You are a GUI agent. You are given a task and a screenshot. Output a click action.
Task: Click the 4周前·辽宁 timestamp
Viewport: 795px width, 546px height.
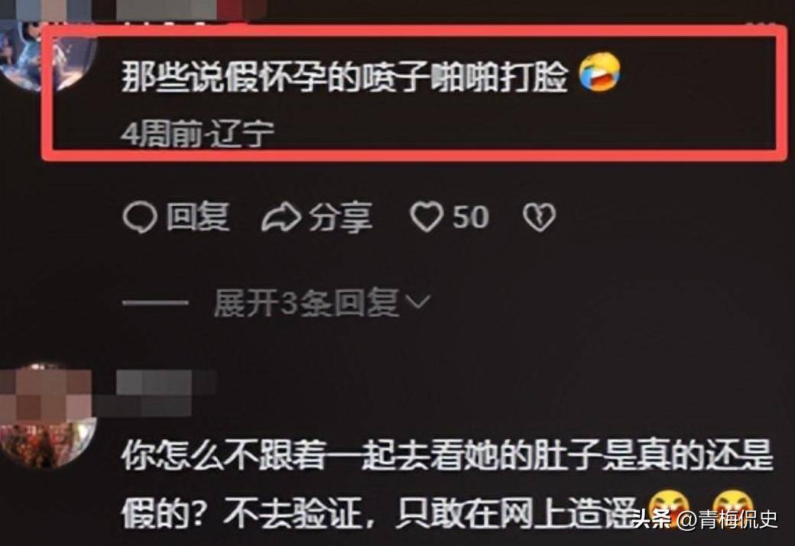point(197,134)
